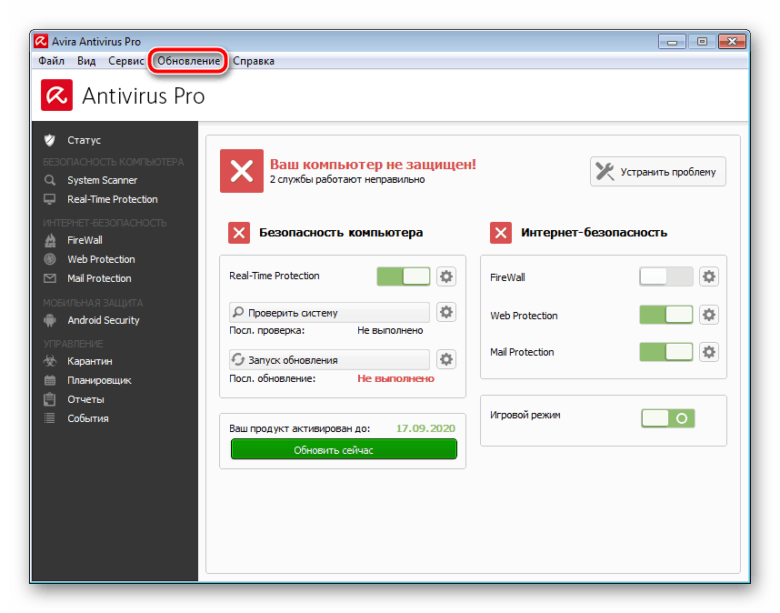Open Web Protection gear settings icon
Screen dimensions: 780x613
(x=708, y=316)
